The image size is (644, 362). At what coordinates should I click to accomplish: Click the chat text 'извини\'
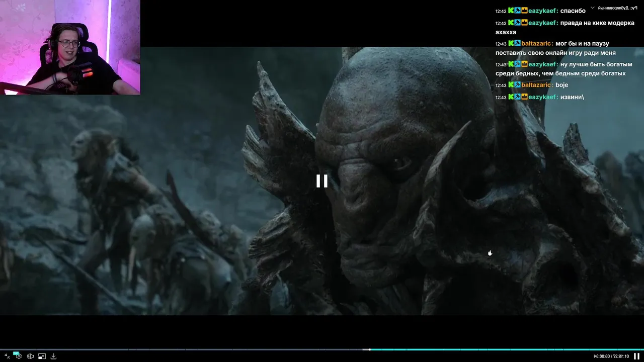click(572, 97)
